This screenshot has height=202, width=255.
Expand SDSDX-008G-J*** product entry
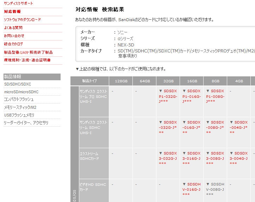pyautogui.click(x=215, y=127)
